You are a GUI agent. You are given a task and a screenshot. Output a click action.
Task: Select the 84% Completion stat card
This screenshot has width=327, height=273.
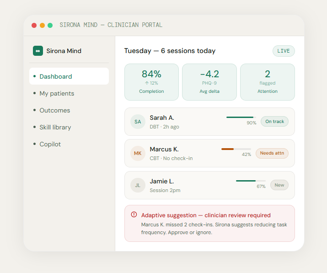tap(151, 82)
